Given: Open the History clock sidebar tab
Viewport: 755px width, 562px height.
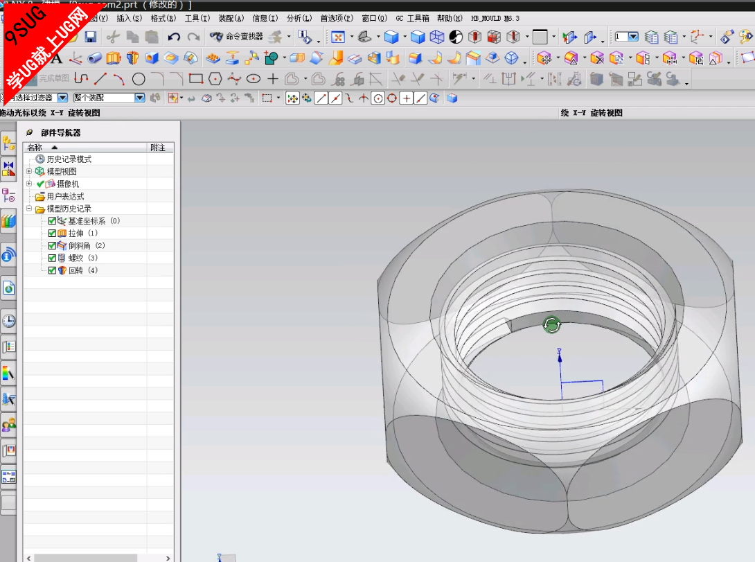Looking at the screenshot, I should [x=9, y=321].
